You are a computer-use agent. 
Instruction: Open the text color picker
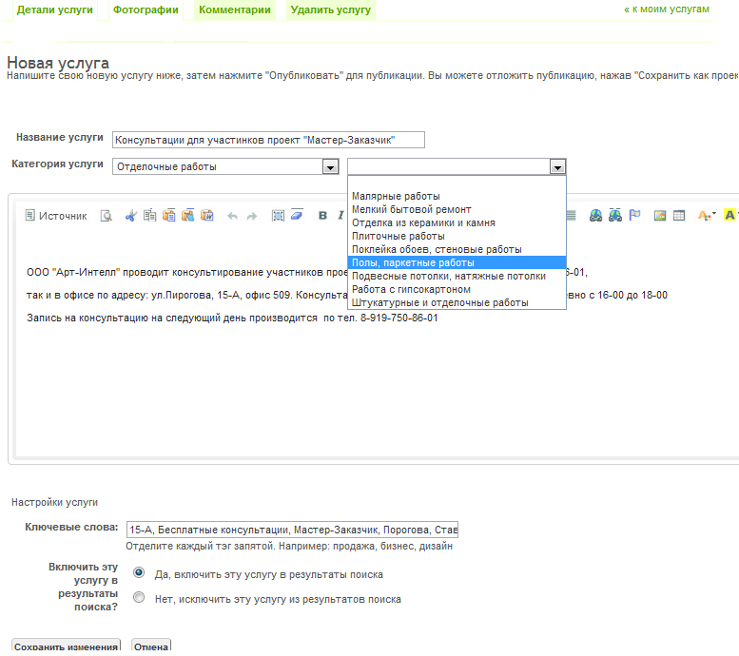[707, 216]
